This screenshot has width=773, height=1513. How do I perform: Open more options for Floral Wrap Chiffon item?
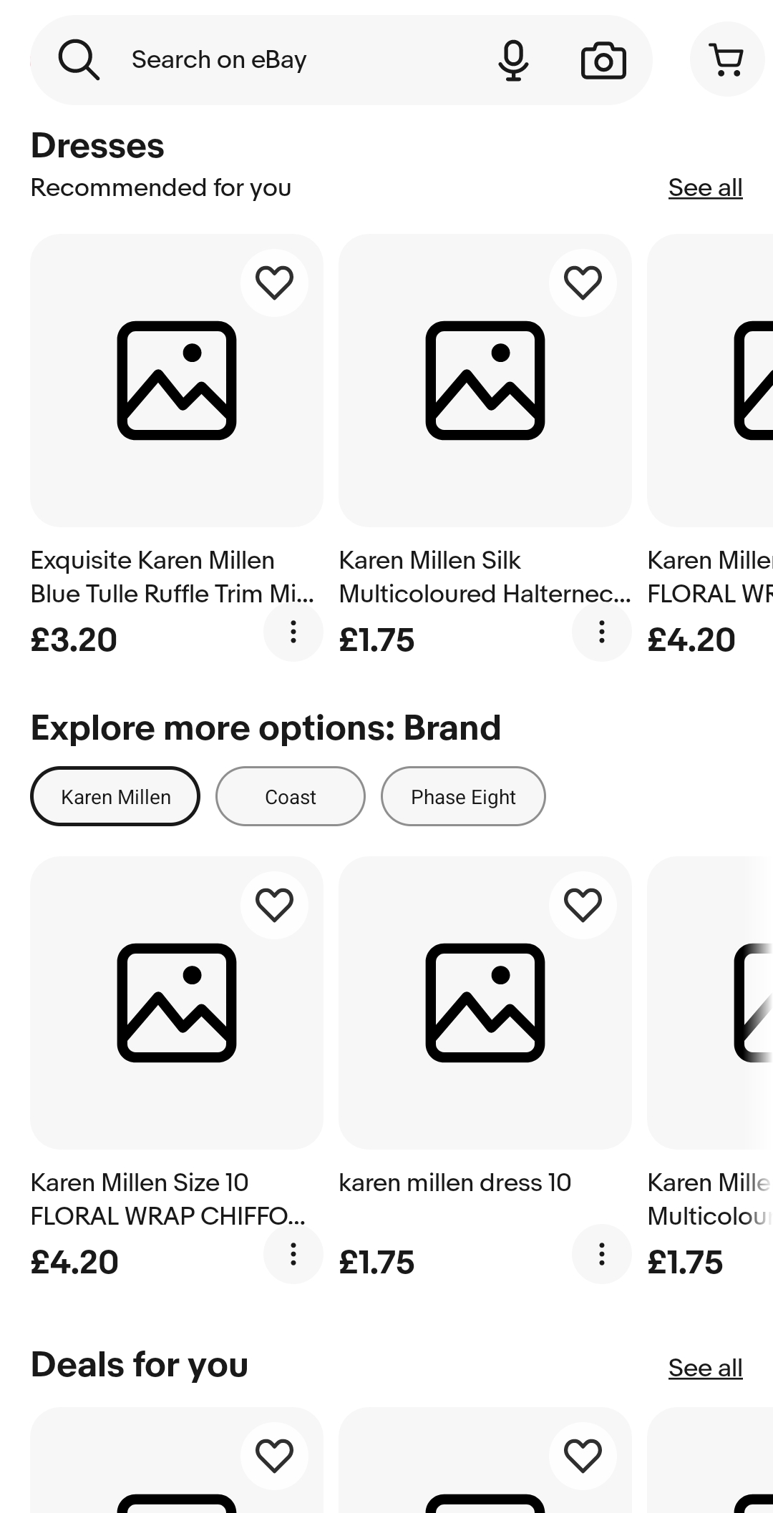tap(293, 1254)
